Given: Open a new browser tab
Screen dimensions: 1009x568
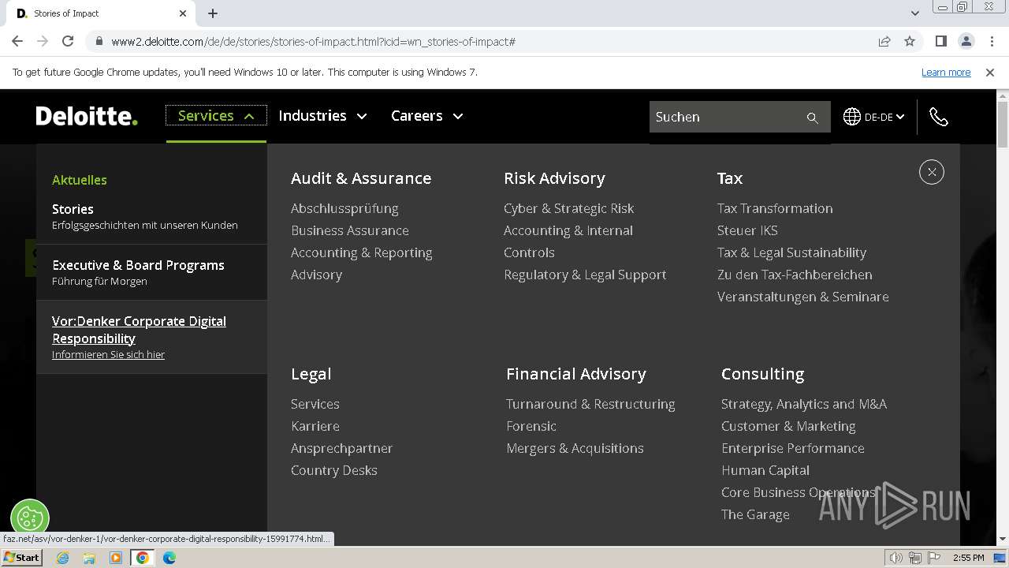Looking at the screenshot, I should tap(213, 13).
